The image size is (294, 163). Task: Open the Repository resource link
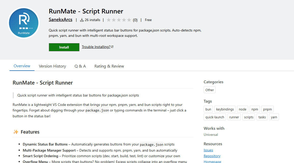(212, 156)
